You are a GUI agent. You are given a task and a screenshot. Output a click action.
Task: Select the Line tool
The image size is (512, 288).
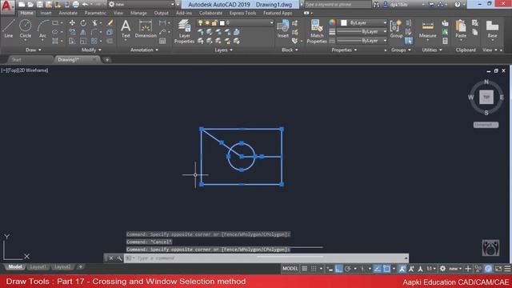pos(9,29)
